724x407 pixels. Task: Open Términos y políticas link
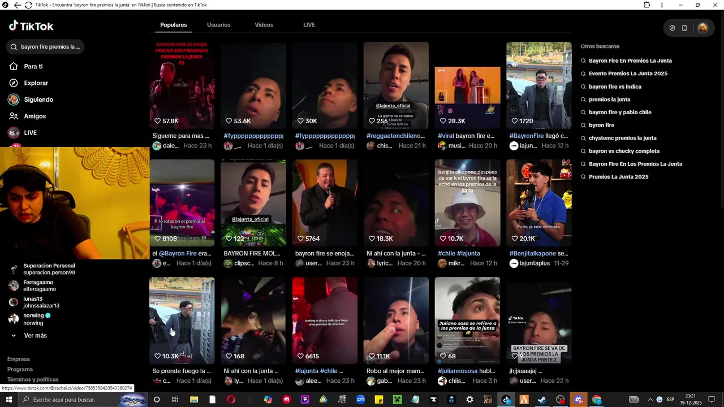(x=33, y=379)
